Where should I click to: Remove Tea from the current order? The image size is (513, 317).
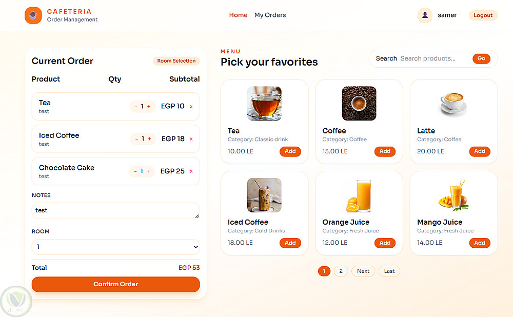tap(191, 107)
